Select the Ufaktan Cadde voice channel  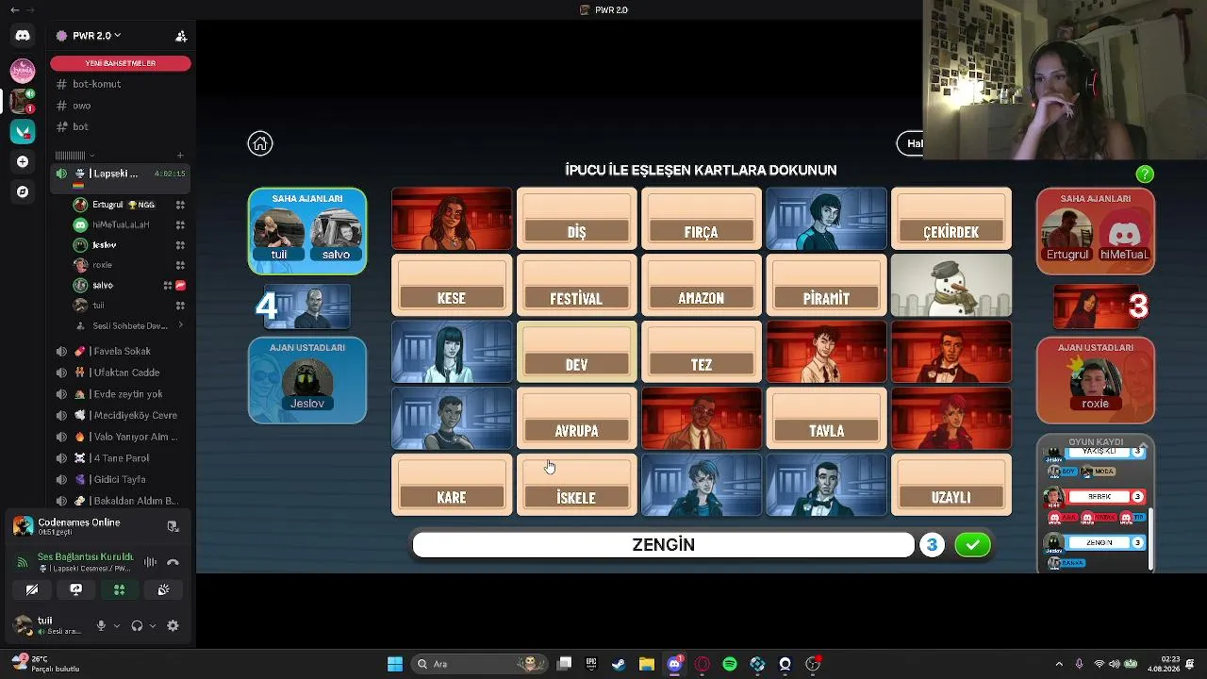[122, 373]
